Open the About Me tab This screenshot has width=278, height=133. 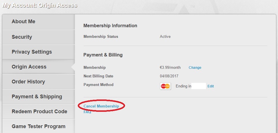[x=39, y=22]
